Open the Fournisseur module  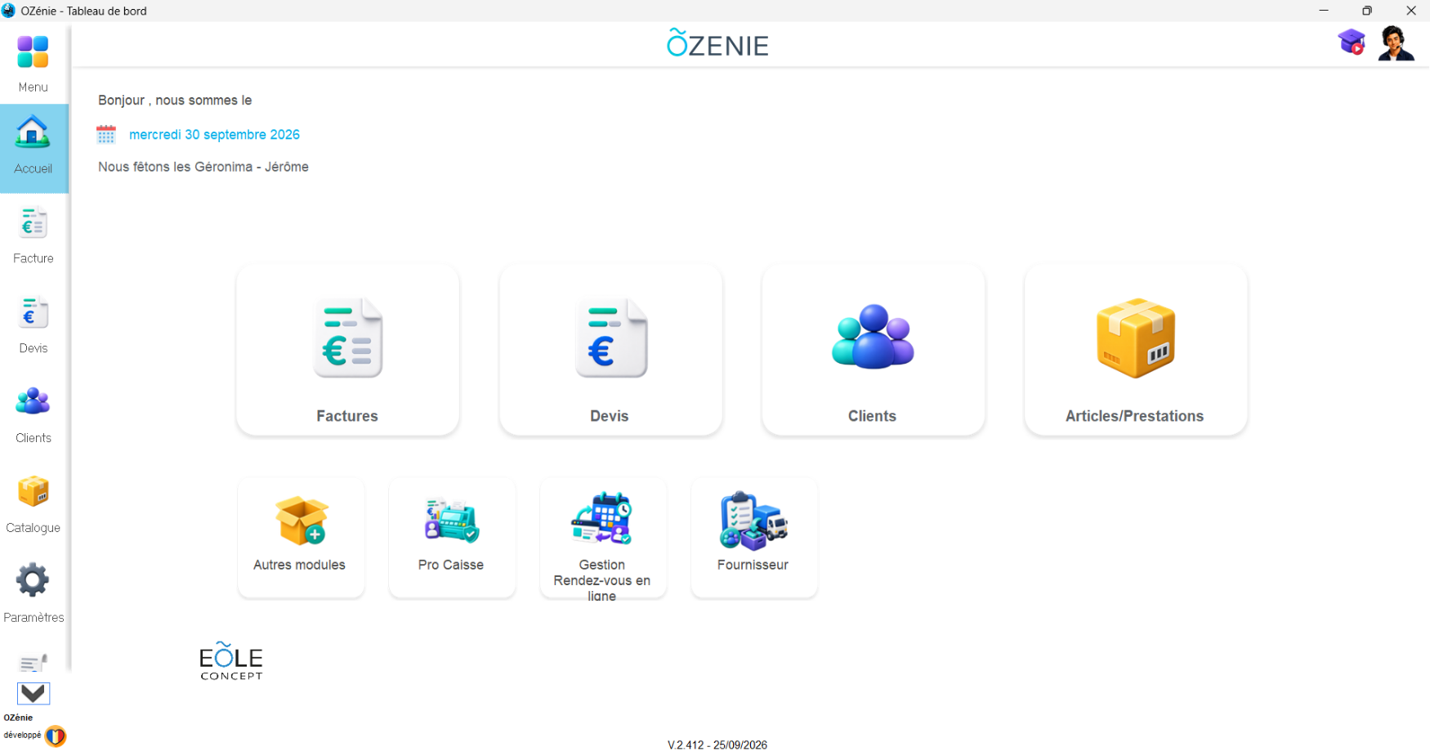754,538
